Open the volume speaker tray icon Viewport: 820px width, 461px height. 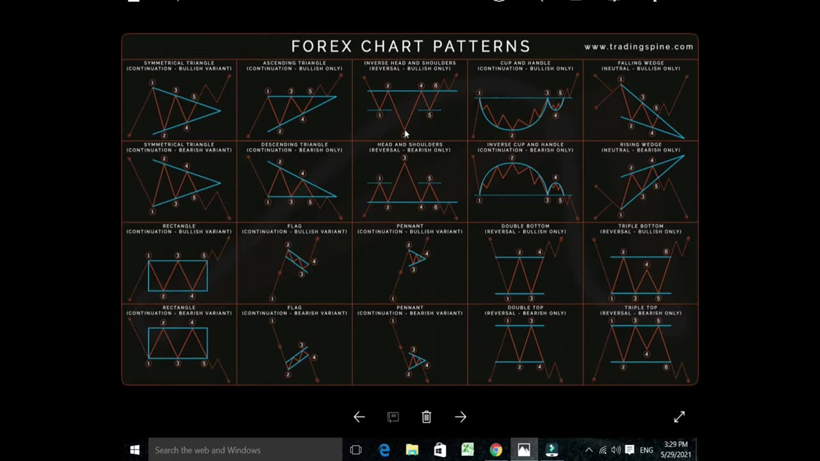(616, 450)
